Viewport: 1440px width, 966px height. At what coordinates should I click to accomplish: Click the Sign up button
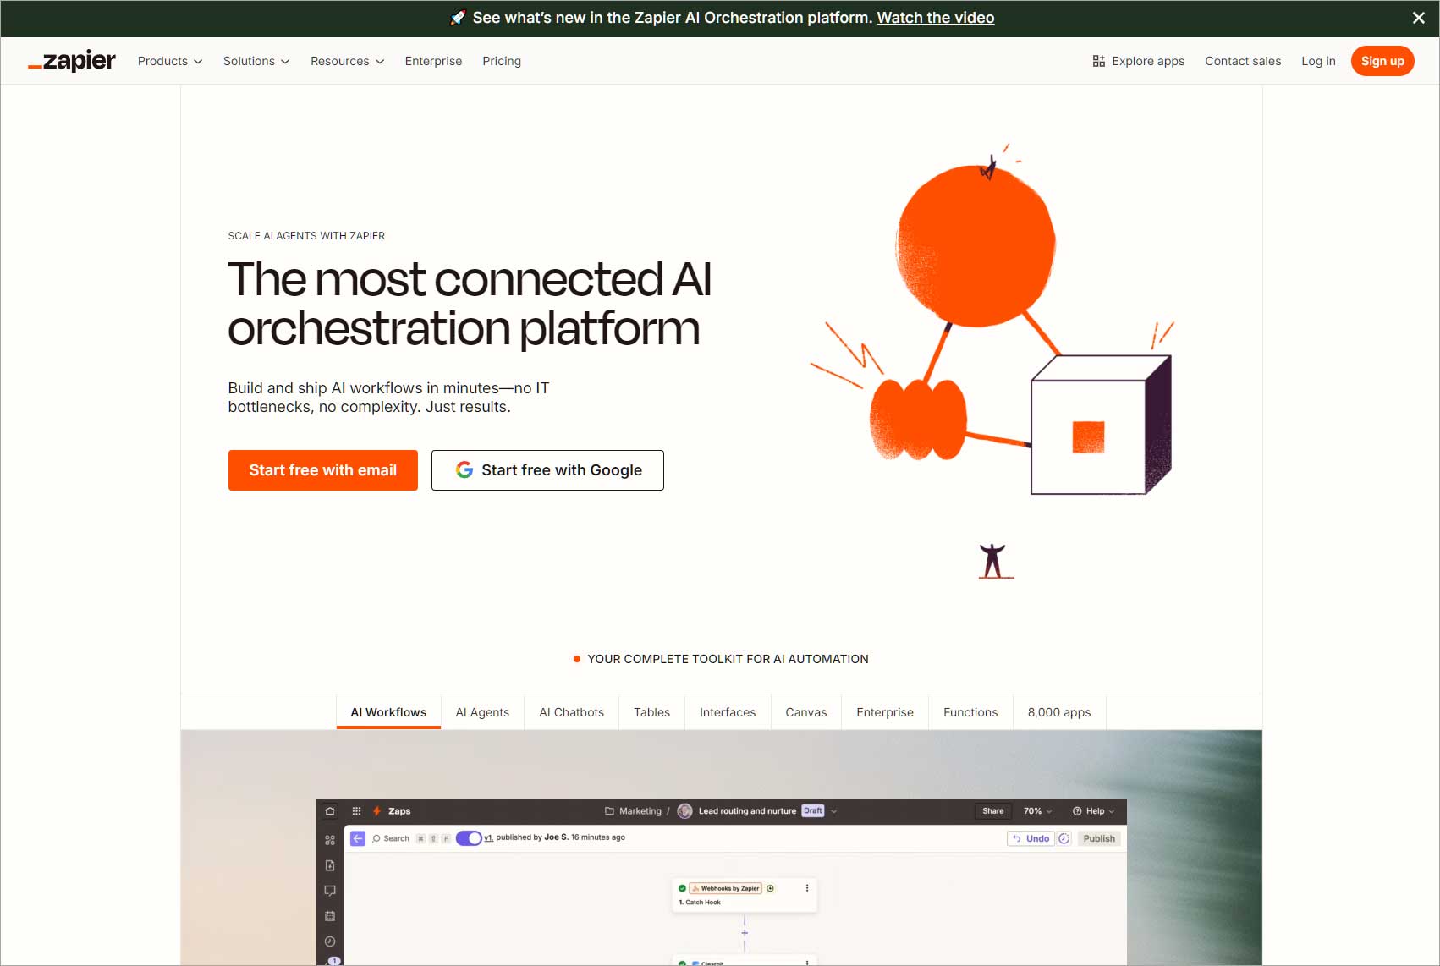point(1382,61)
